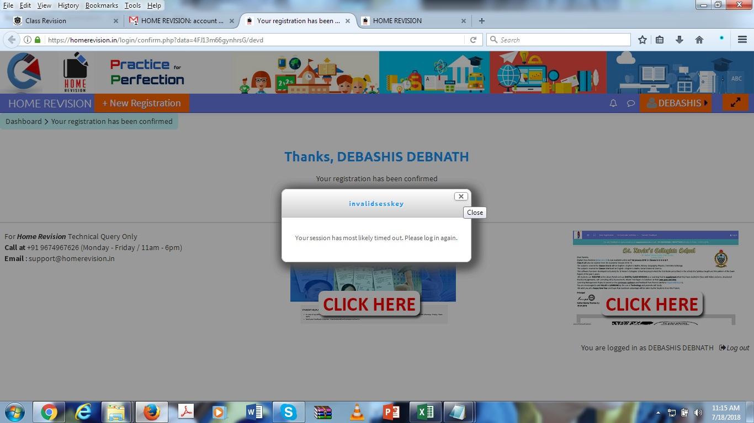
Task: Click CLICK HERE below the session timeout dialog
Action: (369, 304)
